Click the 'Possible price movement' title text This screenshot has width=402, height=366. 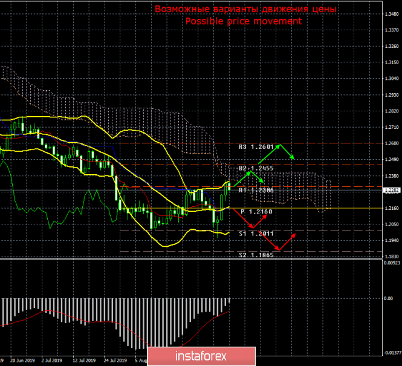pos(243,21)
